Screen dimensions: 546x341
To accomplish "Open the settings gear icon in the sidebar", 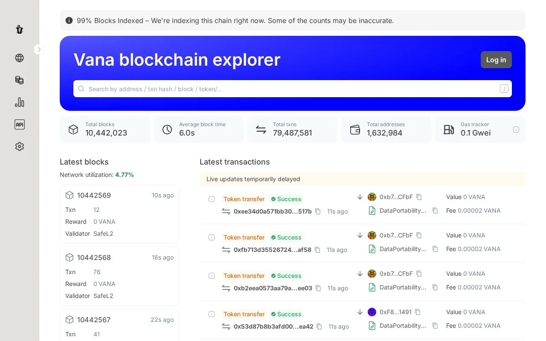I will [x=19, y=147].
